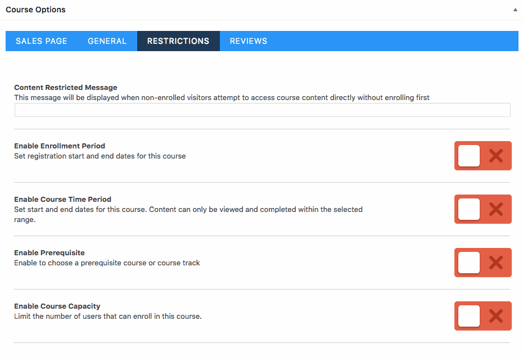This screenshot has height=357, width=523.
Task: Click the Enable Prerequisite label text
Action: 49,252
